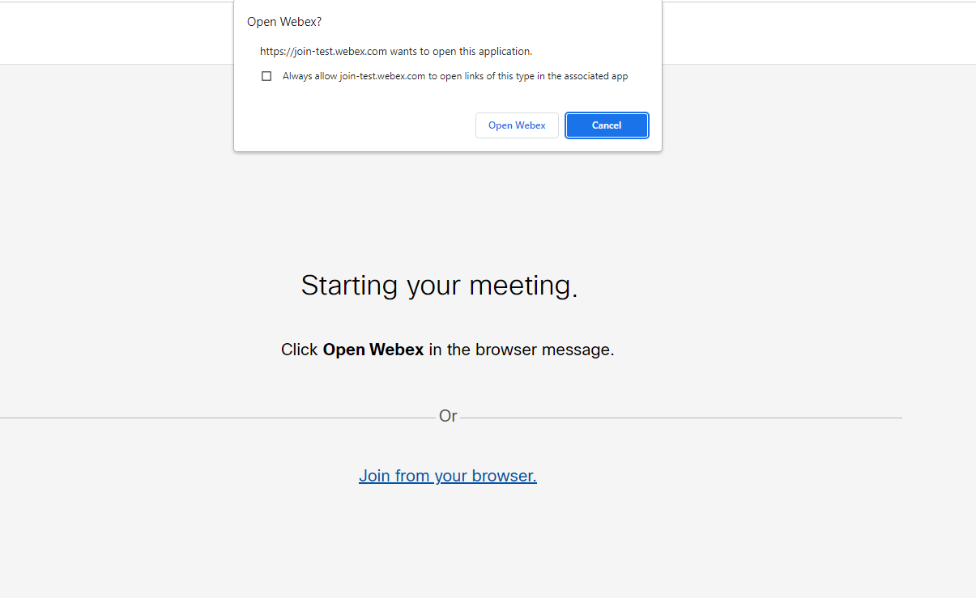Screen dimensions: 976x598
Task: Click the join-test.webex.com URL text
Action: click(x=395, y=51)
